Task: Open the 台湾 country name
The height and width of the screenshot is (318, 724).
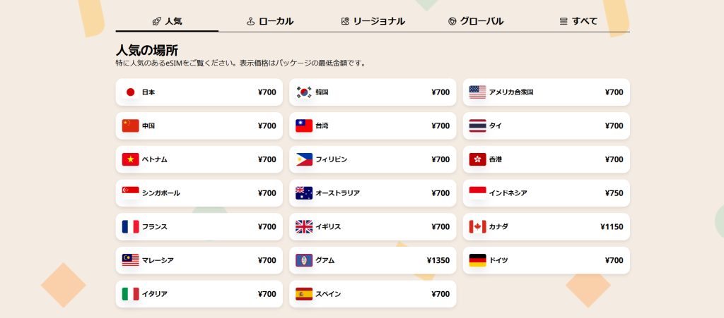Action: 322,126
